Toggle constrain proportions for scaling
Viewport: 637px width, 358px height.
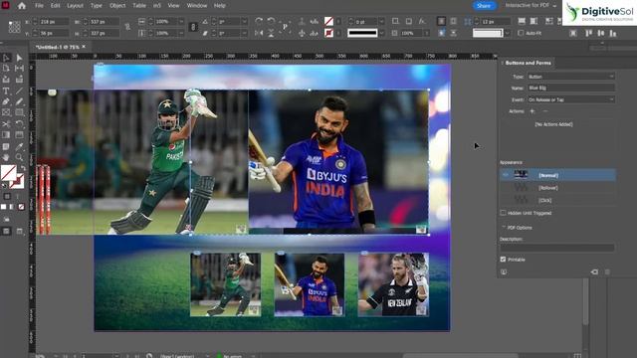pos(193,27)
